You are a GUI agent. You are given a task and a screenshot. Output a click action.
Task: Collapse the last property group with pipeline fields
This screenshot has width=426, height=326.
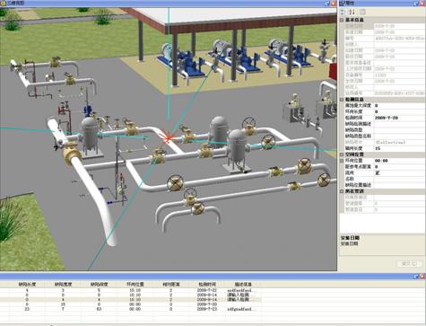point(342,191)
